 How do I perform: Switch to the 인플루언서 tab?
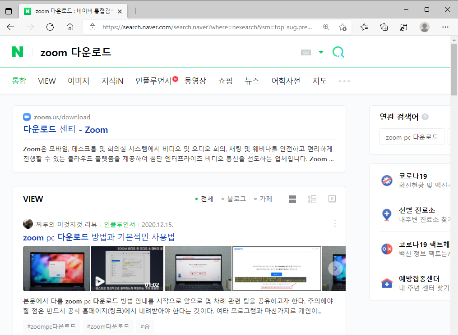pyautogui.click(x=153, y=81)
